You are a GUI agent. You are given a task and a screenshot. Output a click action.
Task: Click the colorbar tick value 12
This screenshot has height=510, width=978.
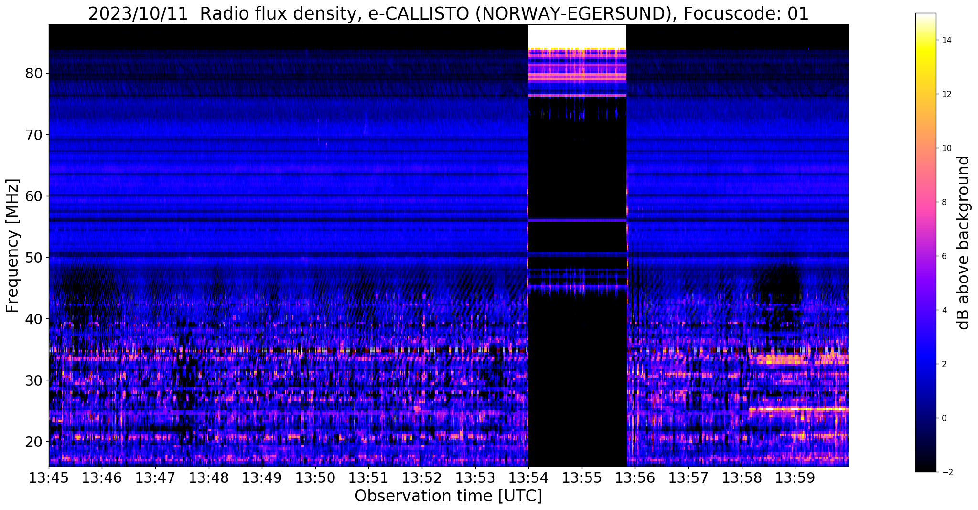pos(946,94)
